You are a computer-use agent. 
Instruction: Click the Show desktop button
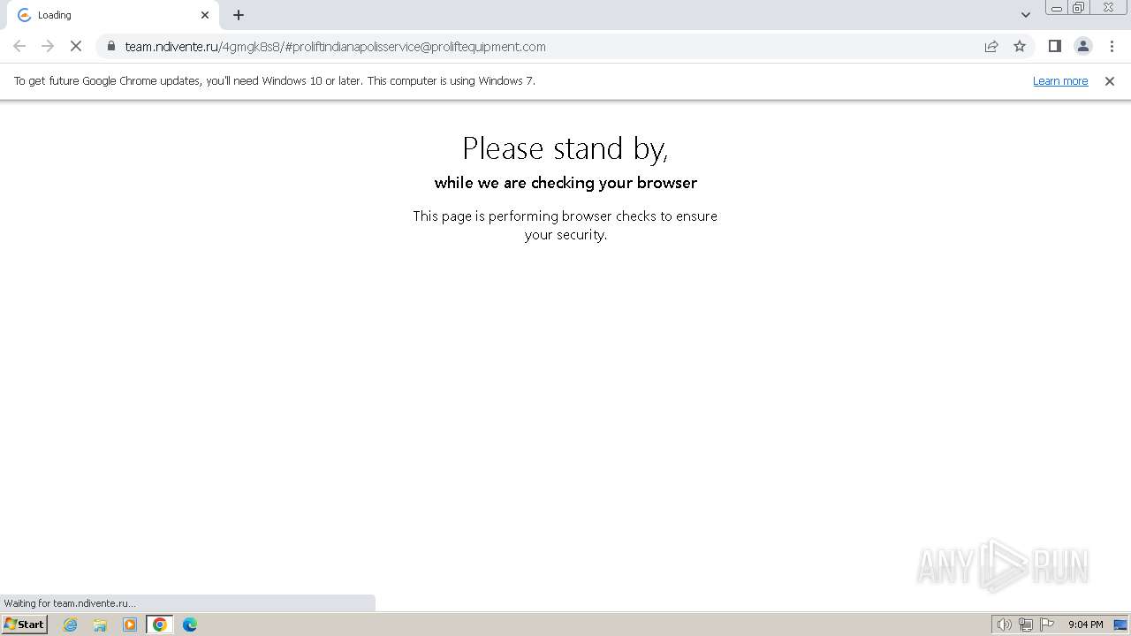tap(1120, 625)
